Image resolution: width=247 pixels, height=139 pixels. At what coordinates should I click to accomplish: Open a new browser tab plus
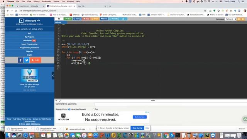[x=110, y=6]
